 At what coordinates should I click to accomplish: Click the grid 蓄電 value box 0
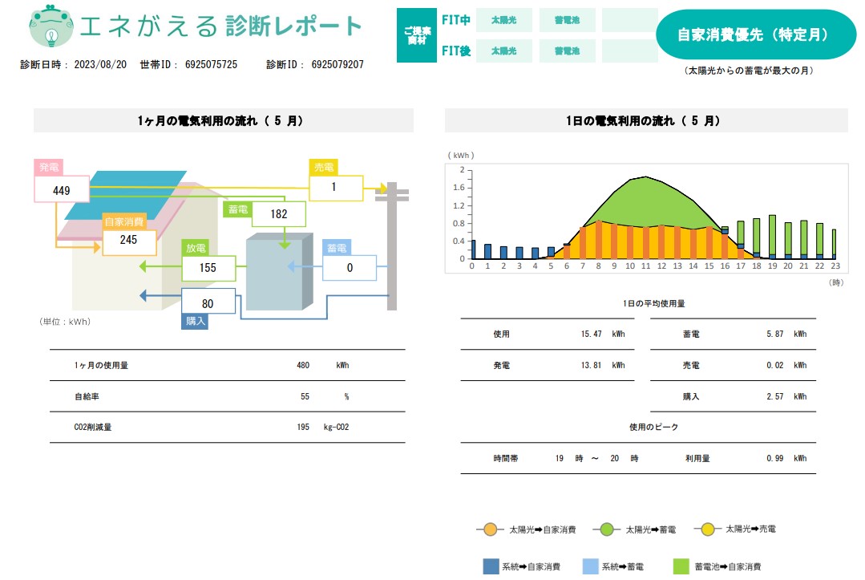(x=350, y=268)
